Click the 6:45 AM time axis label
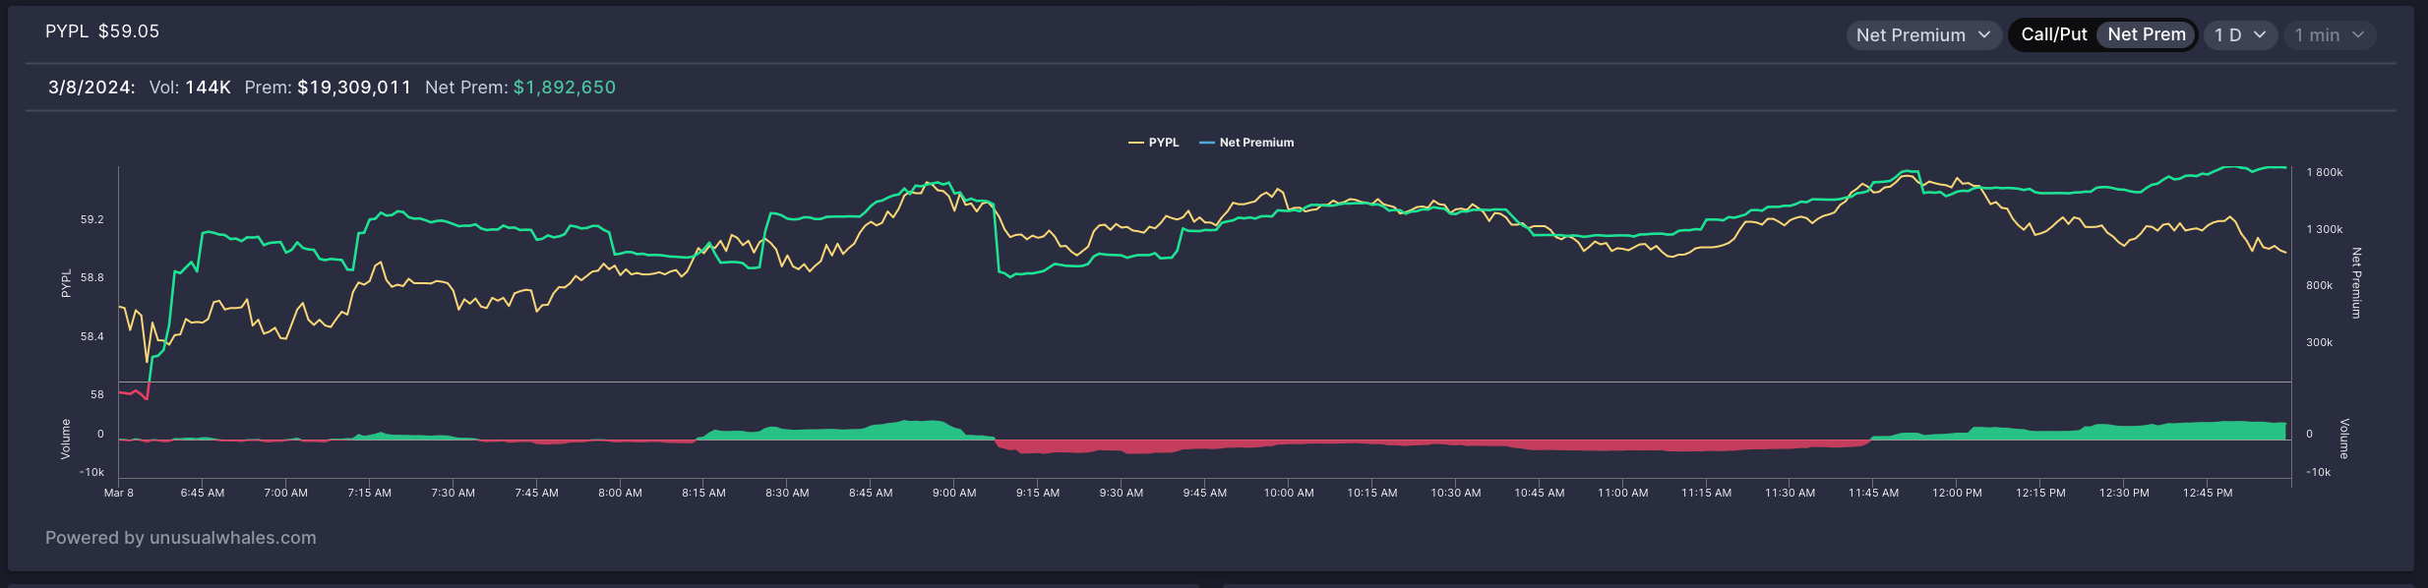 pyautogui.click(x=203, y=493)
